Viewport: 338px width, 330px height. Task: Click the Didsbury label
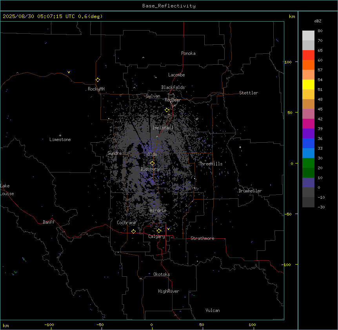click(150, 169)
